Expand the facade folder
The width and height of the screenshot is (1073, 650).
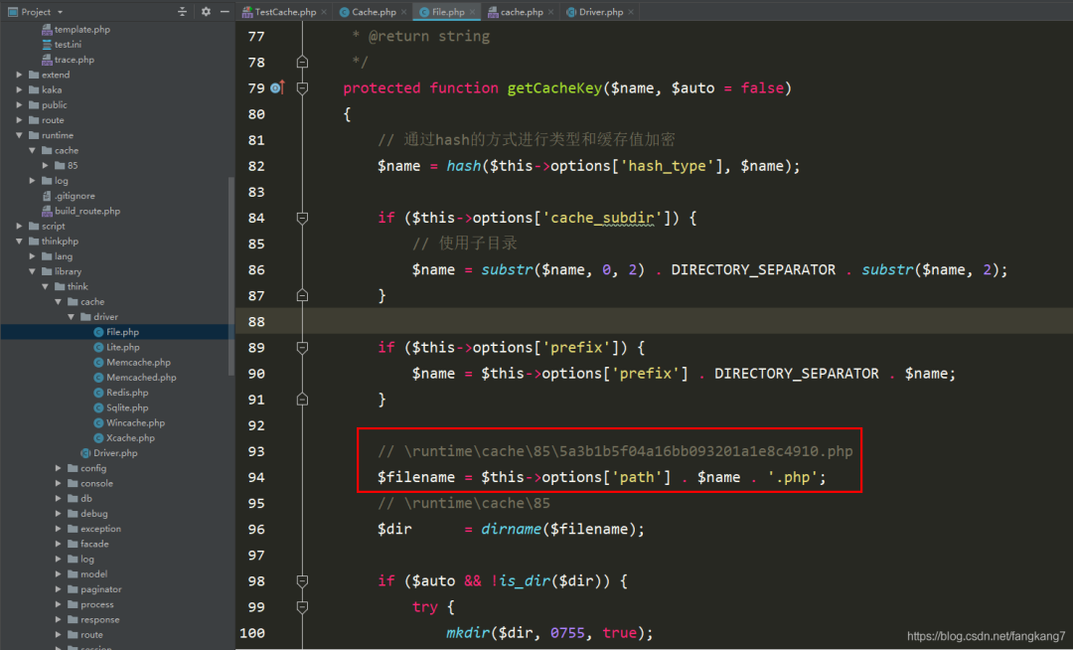[x=59, y=544]
